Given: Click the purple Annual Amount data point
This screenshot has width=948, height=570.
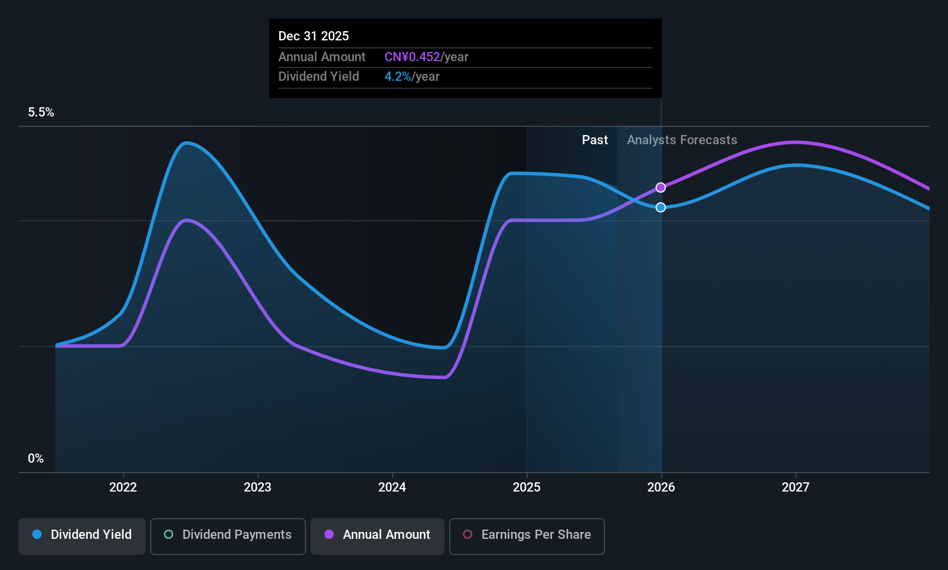Looking at the screenshot, I should pyautogui.click(x=660, y=187).
